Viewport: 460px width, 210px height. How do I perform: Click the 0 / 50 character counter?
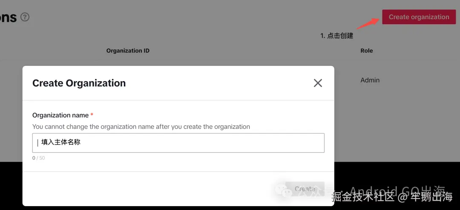pyautogui.click(x=38, y=158)
